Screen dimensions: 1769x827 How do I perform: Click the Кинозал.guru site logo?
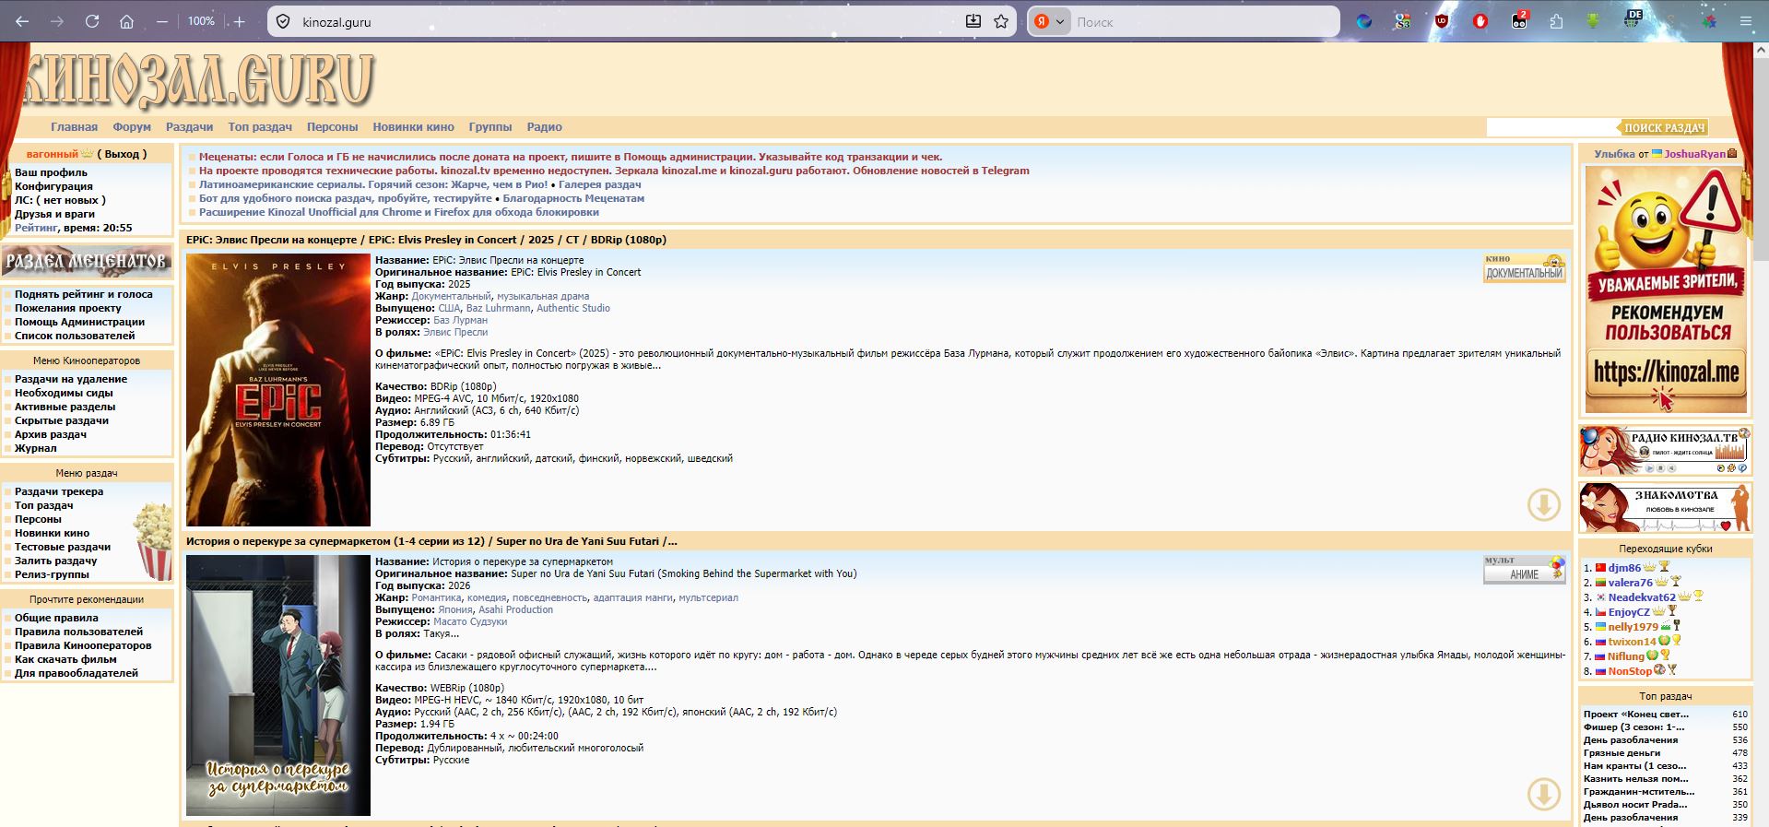tap(199, 79)
